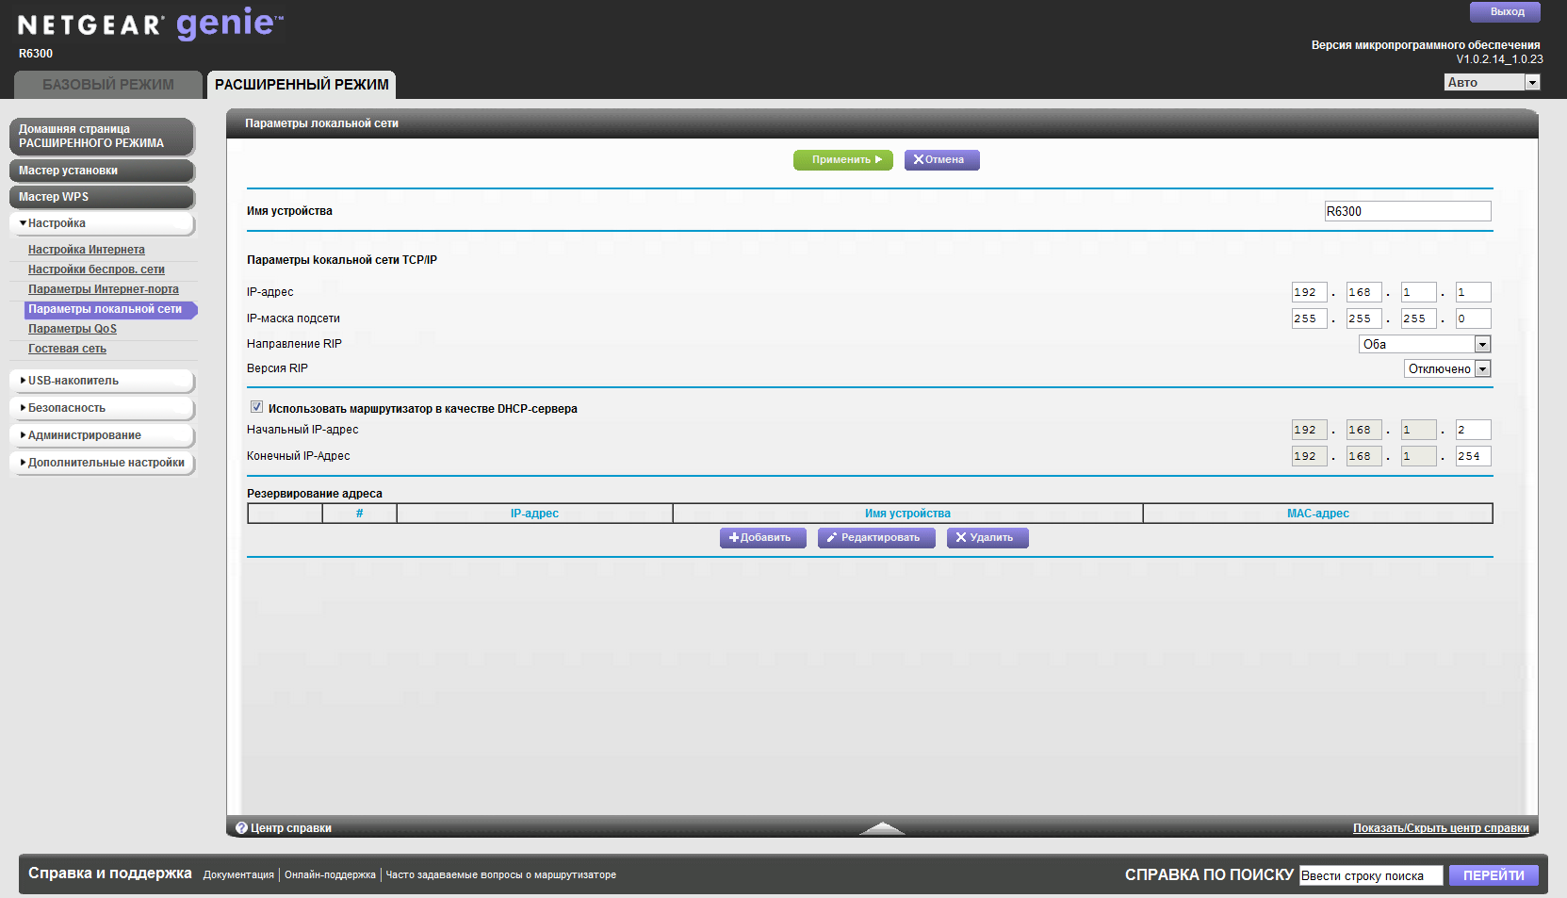Open the language dropdown labeled Авто
The width and height of the screenshot is (1567, 898).
click(1492, 82)
